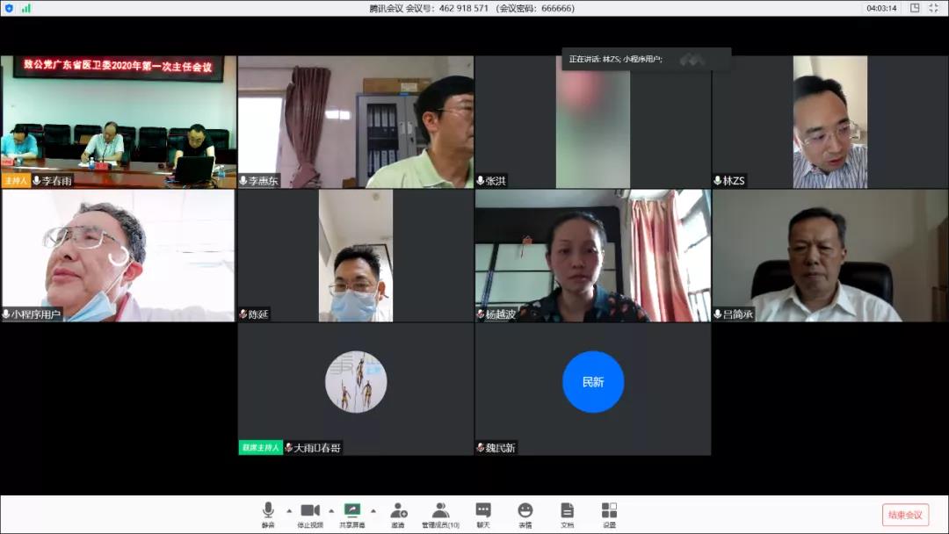The width and height of the screenshot is (949, 534).
Task: Select 李春雨's conference room video tile
Action: 119,122
